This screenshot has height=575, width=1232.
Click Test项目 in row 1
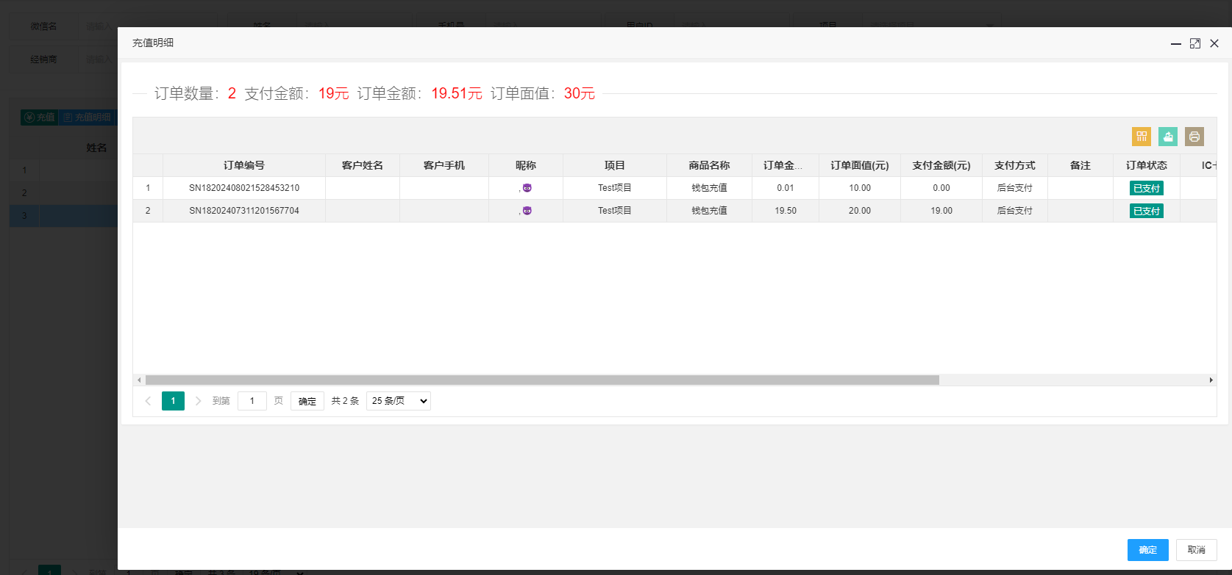coord(615,188)
